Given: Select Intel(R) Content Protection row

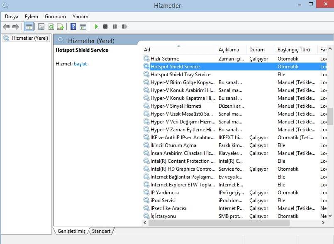Looking at the screenshot, I should 234,161.
